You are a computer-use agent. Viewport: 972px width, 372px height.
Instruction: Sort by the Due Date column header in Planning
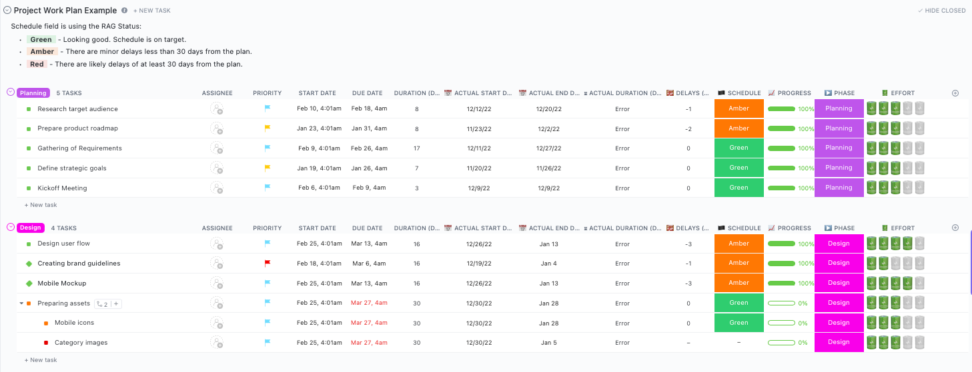[367, 93]
